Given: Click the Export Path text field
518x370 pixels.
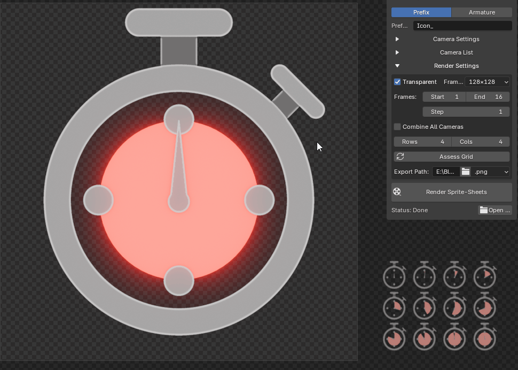Looking at the screenshot, I should (x=446, y=172).
